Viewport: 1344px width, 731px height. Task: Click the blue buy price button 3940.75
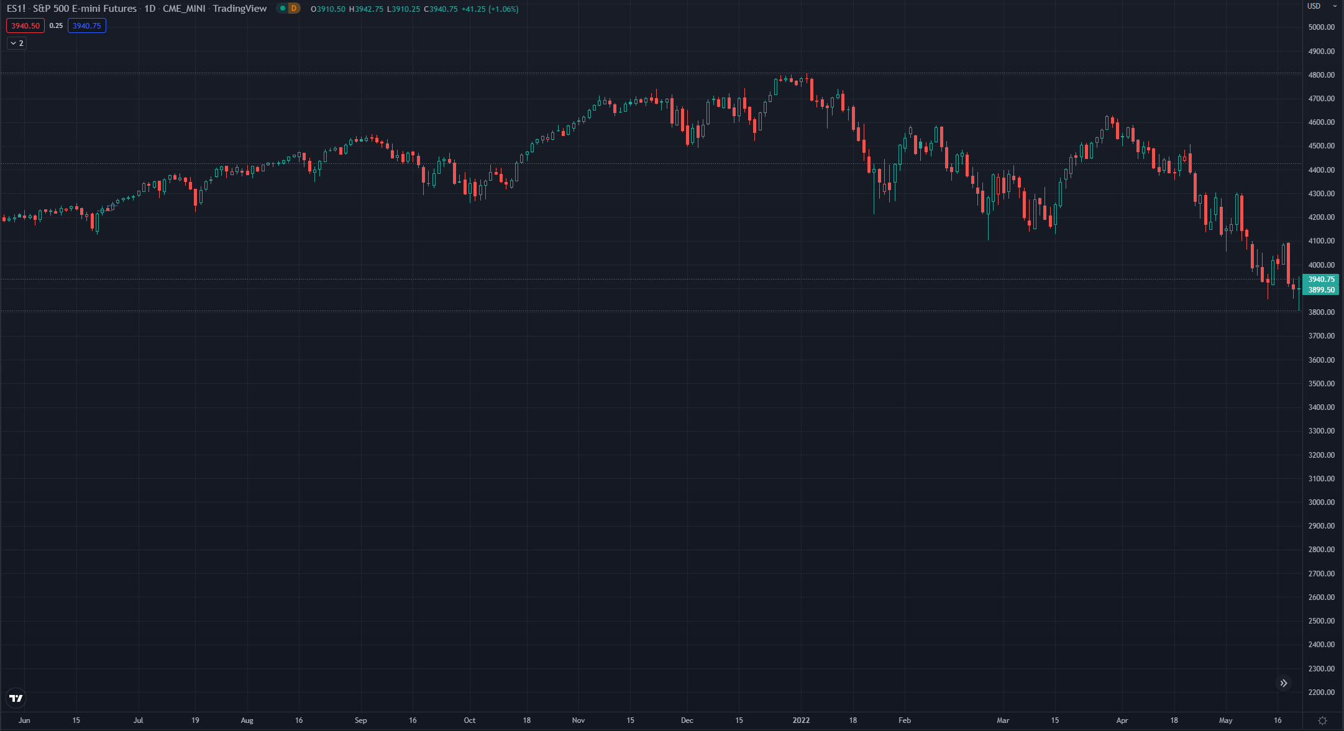[x=86, y=25]
